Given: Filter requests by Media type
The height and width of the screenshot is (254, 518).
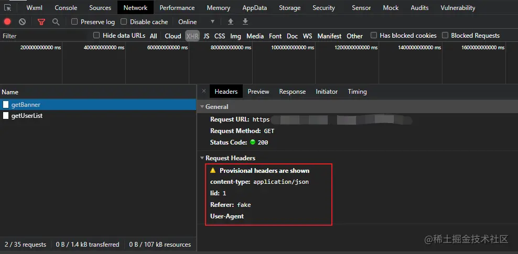Looking at the screenshot, I should (x=255, y=36).
